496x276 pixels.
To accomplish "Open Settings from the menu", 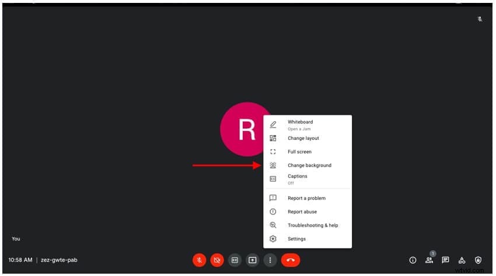I will pyautogui.click(x=308, y=239).
